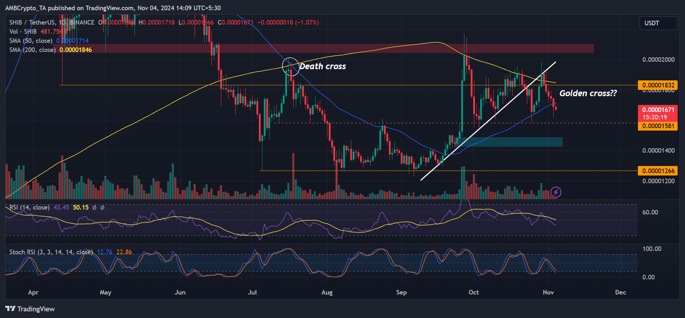The width and height of the screenshot is (685, 318).
Task: Click the Stoch RSI value 22.86
Action: coord(124,252)
